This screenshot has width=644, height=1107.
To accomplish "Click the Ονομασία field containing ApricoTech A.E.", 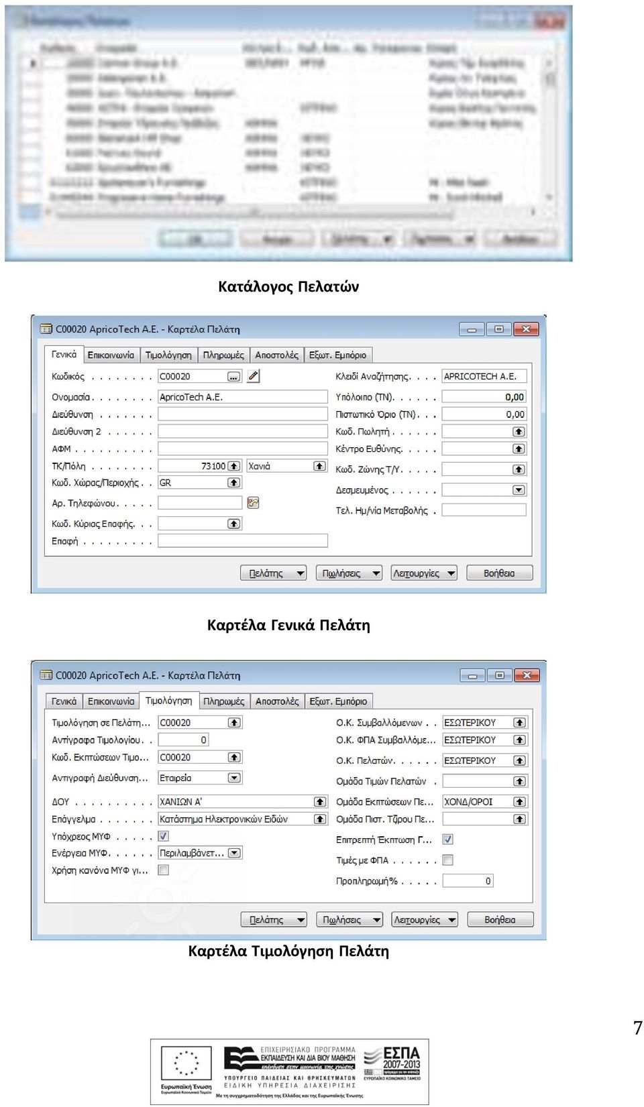I will point(243,397).
